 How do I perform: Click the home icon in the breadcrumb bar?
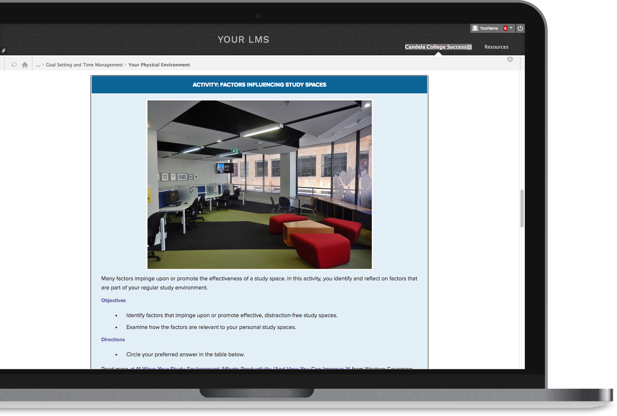tap(25, 65)
